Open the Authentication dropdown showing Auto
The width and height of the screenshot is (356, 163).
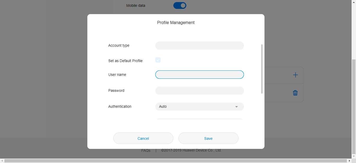point(199,107)
